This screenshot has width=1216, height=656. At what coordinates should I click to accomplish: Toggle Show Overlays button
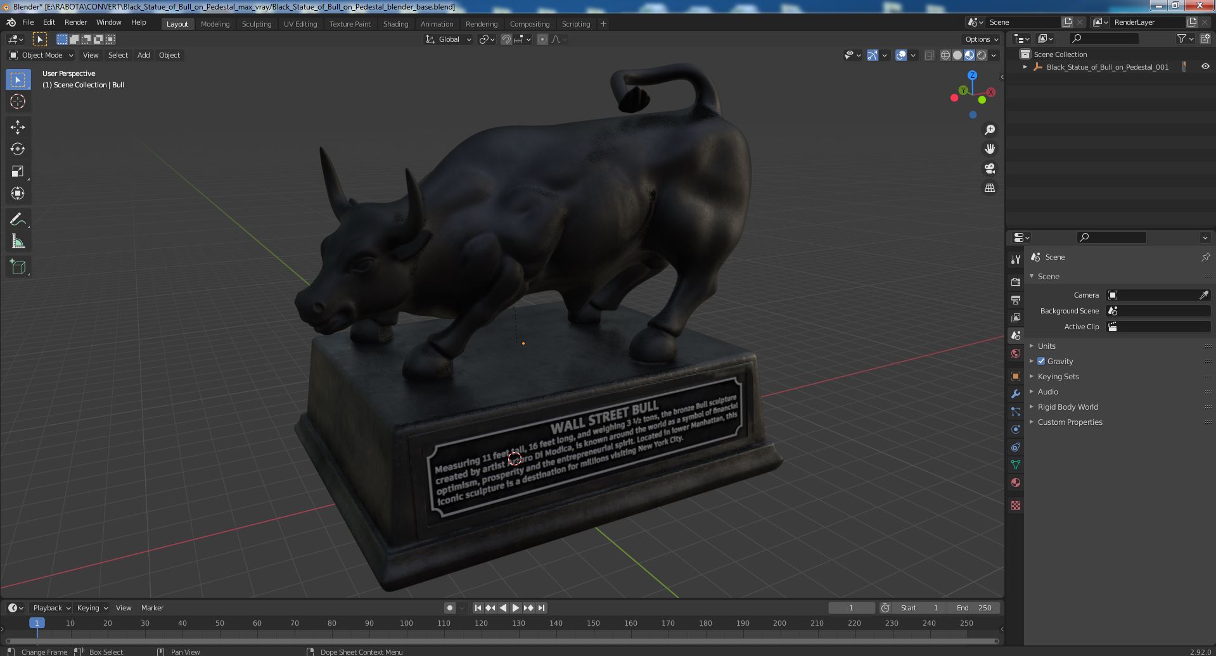click(901, 56)
